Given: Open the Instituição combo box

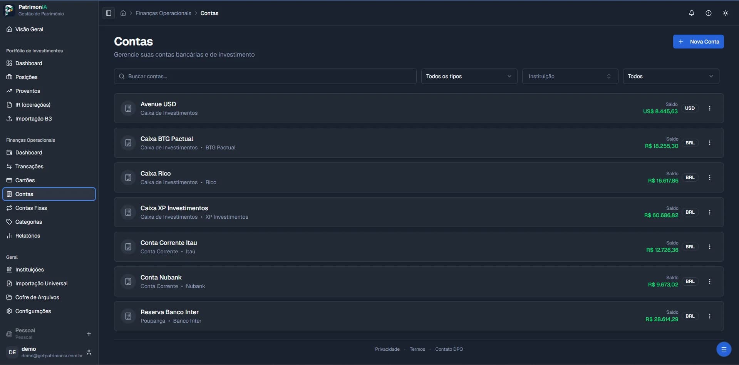Looking at the screenshot, I should [570, 76].
